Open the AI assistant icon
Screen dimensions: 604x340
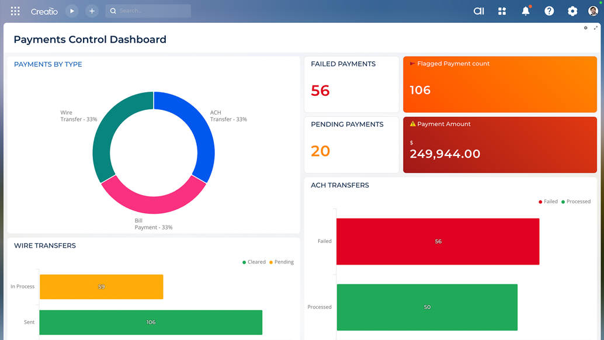click(478, 11)
